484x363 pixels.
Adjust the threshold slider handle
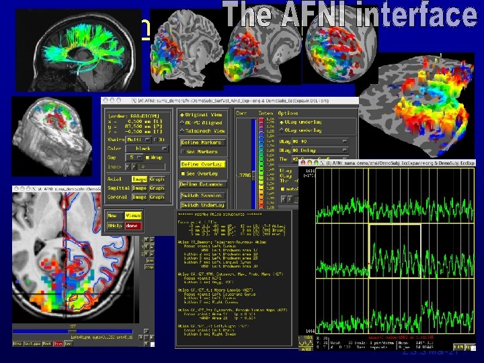point(253,175)
